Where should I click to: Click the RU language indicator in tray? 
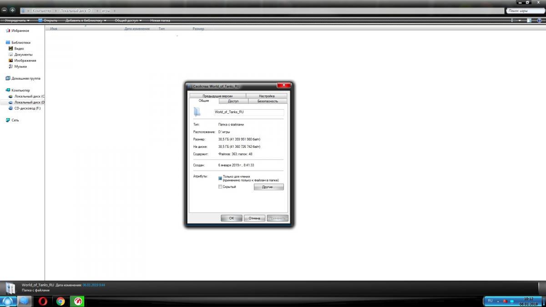coord(490,301)
